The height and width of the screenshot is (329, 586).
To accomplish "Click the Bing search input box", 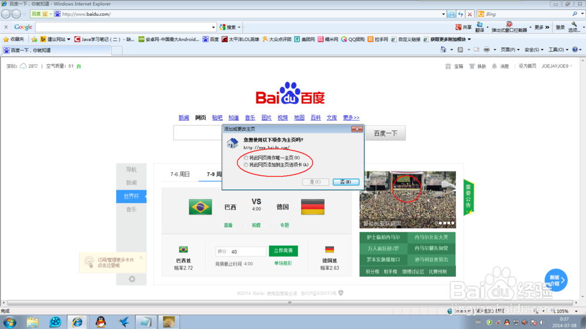I will click(x=528, y=14).
